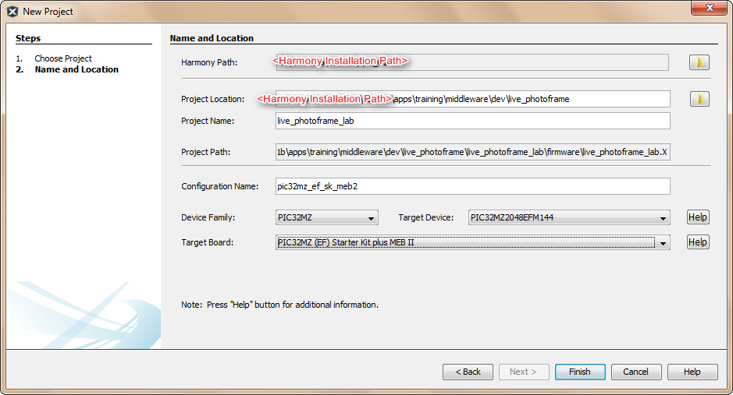Click the Harmony Path browse folder icon
The image size is (733, 395).
pos(699,62)
